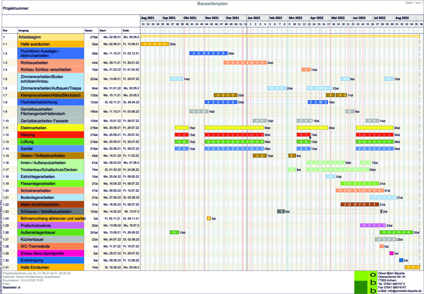This screenshot has width=424, height=294.
Task: Click the purple Prallschutzwände 25at bar
Action: (373, 225)
